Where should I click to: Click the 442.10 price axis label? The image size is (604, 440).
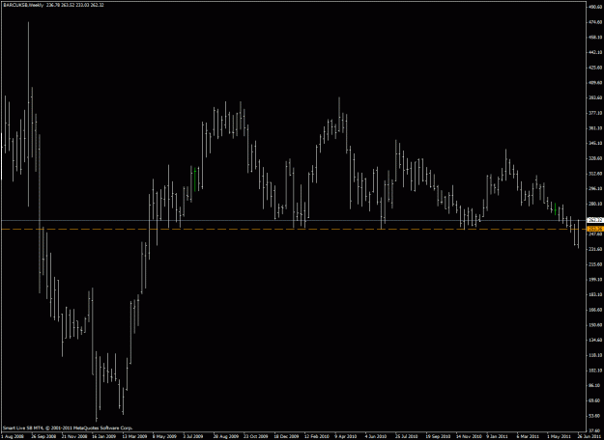point(595,52)
